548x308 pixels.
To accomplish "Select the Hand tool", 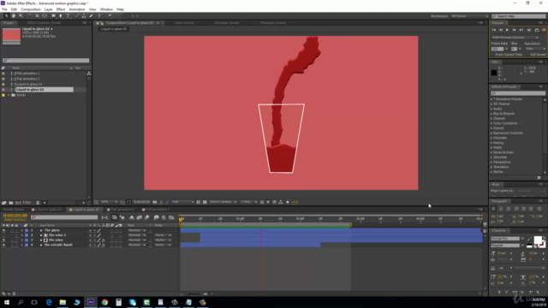I will (14, 15).
